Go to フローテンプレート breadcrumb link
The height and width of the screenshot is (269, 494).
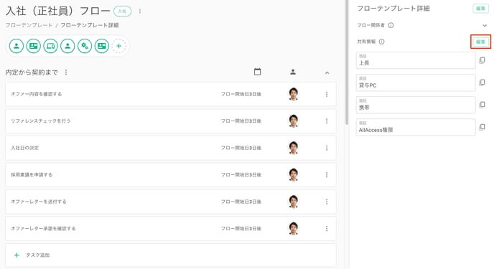coord(29,25)
